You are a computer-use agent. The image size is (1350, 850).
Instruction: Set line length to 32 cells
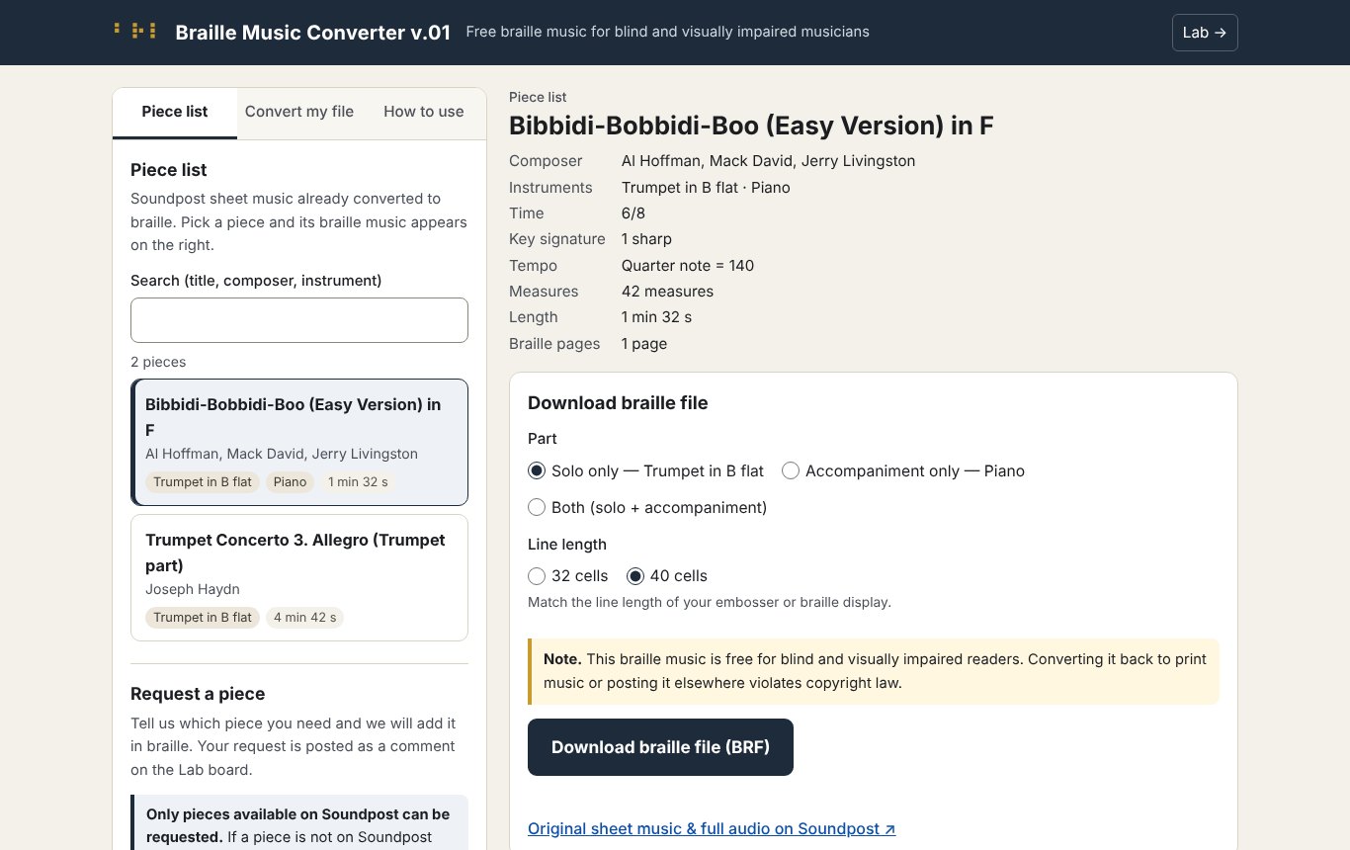[568, 576]
